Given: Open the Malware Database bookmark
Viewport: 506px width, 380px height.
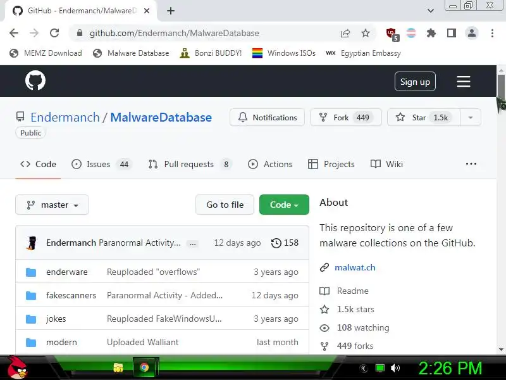Looking at the screenshot, I should coord(131,53).
